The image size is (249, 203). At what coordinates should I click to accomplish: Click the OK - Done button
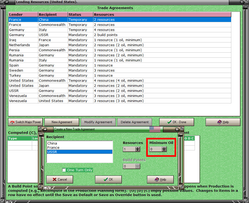(177, 122)
